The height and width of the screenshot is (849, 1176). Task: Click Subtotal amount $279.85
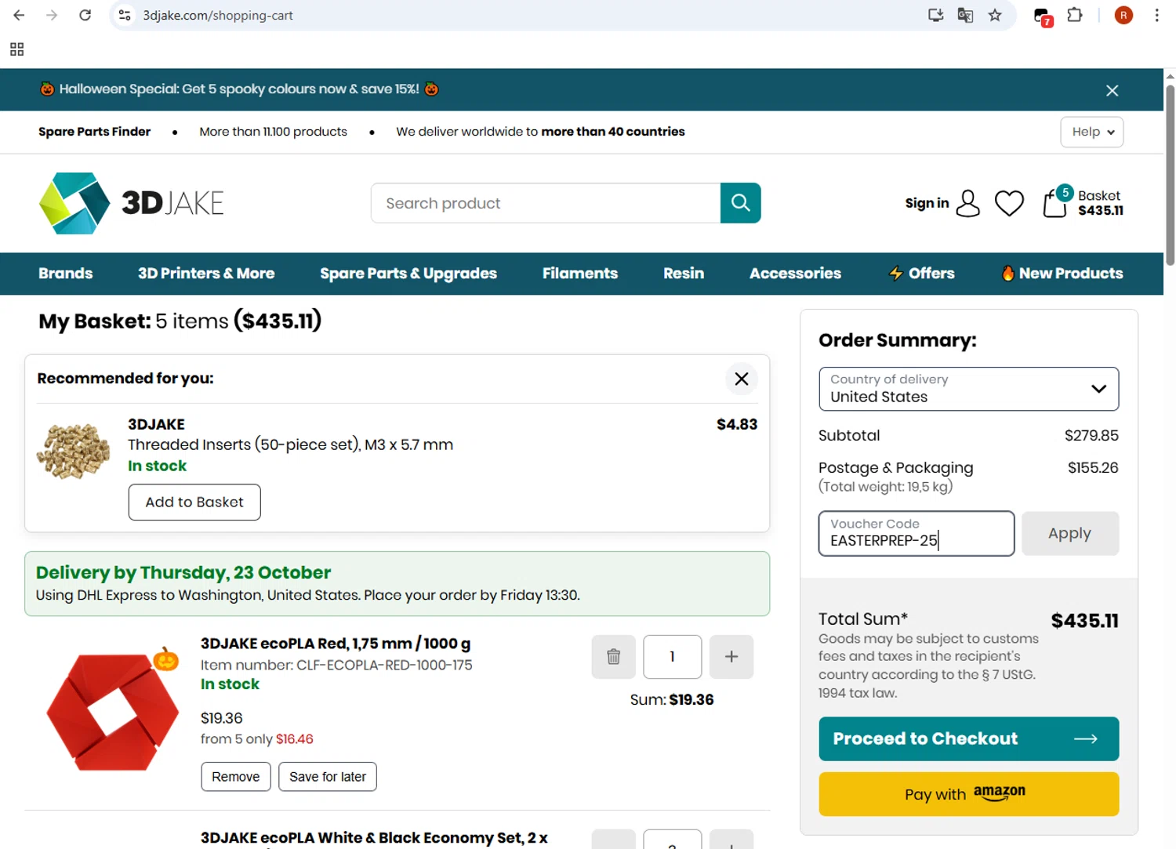pyautogui.click(x=1091, y=436)
